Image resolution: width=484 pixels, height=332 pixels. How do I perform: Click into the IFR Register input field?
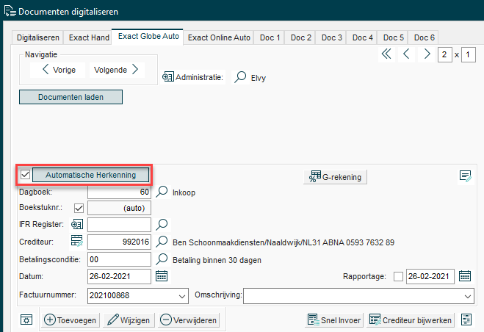pos(119,224)
